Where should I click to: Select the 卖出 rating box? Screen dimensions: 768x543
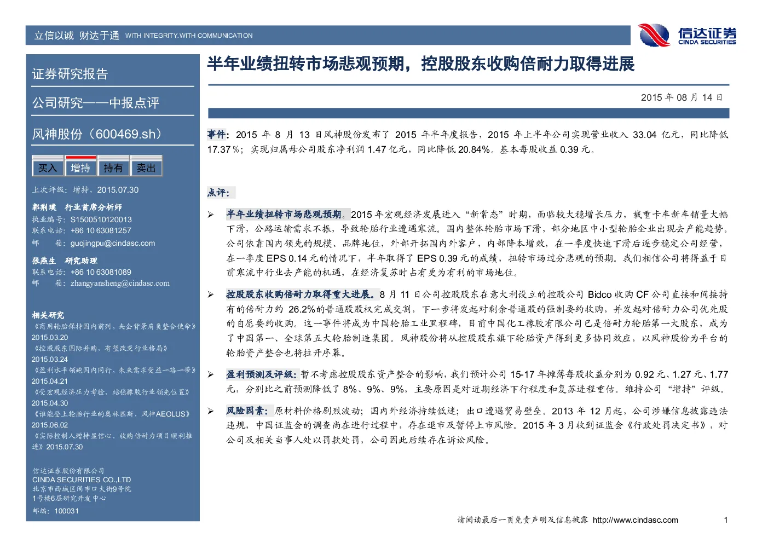click(146, 167)
